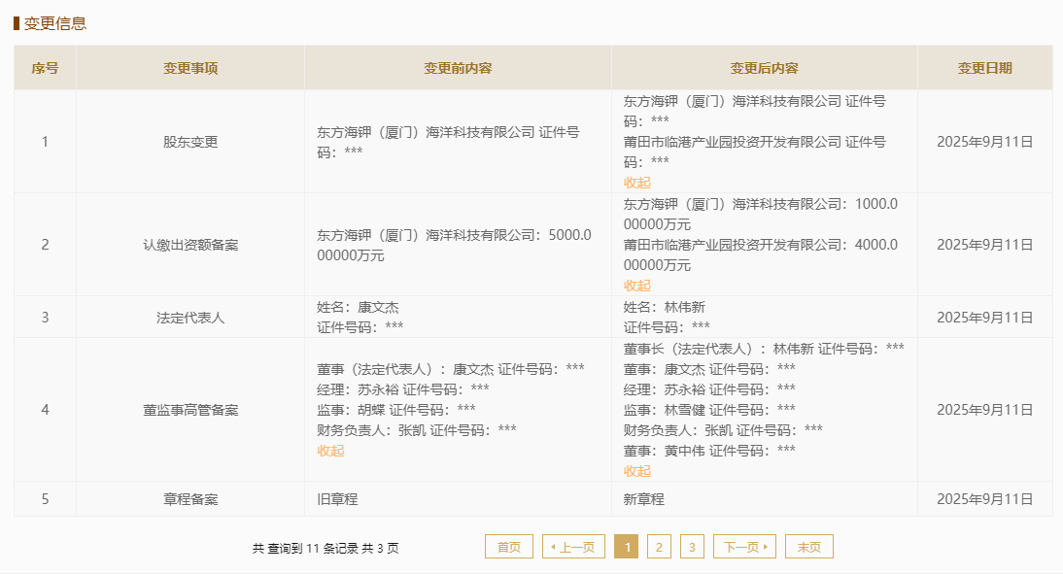
Task: Click serial number 5 cell
Action: pyautogui.click(x=45, y=499)
